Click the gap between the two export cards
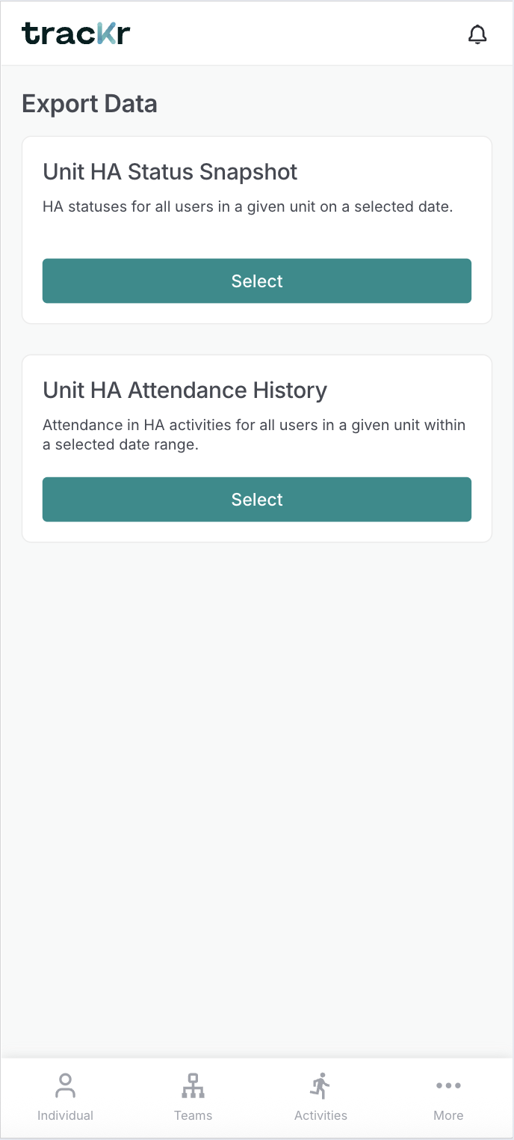 (x=257, y=340)
